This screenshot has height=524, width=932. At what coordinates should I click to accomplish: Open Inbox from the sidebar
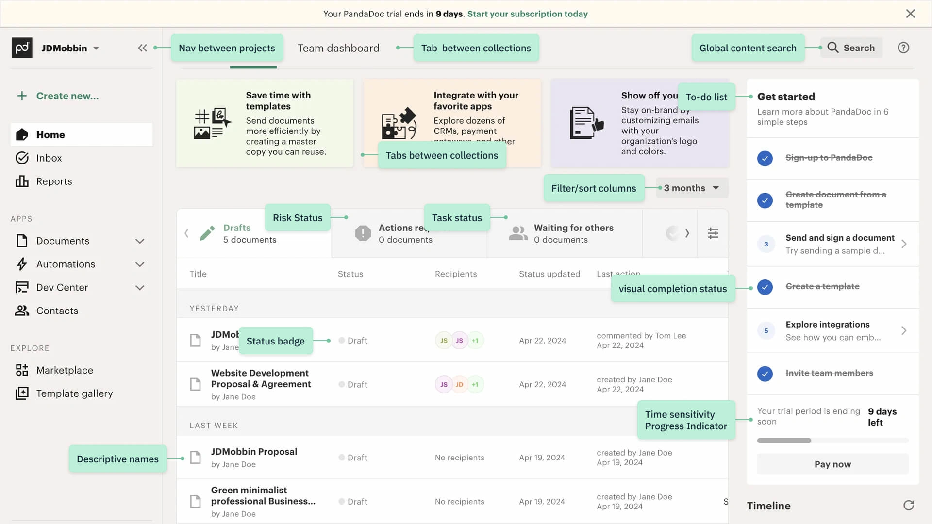click(x=82, y=158)
